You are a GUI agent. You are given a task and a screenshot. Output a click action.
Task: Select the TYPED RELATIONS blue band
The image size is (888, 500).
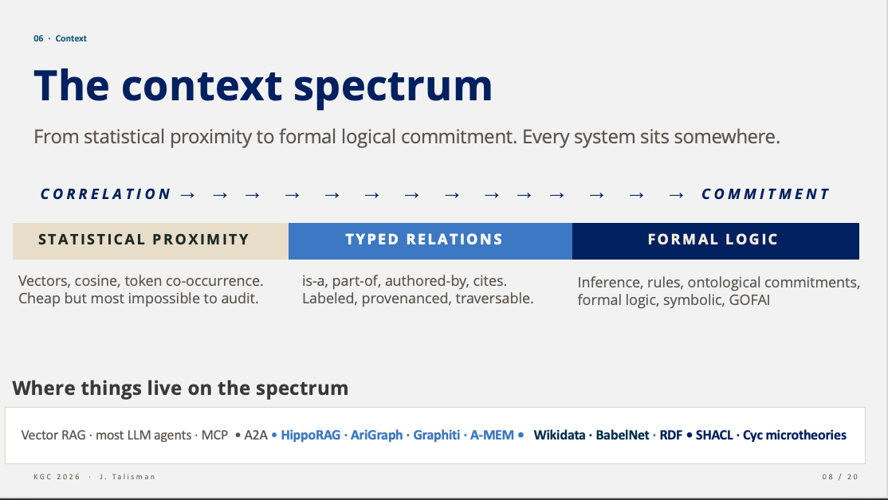[430, 241]
